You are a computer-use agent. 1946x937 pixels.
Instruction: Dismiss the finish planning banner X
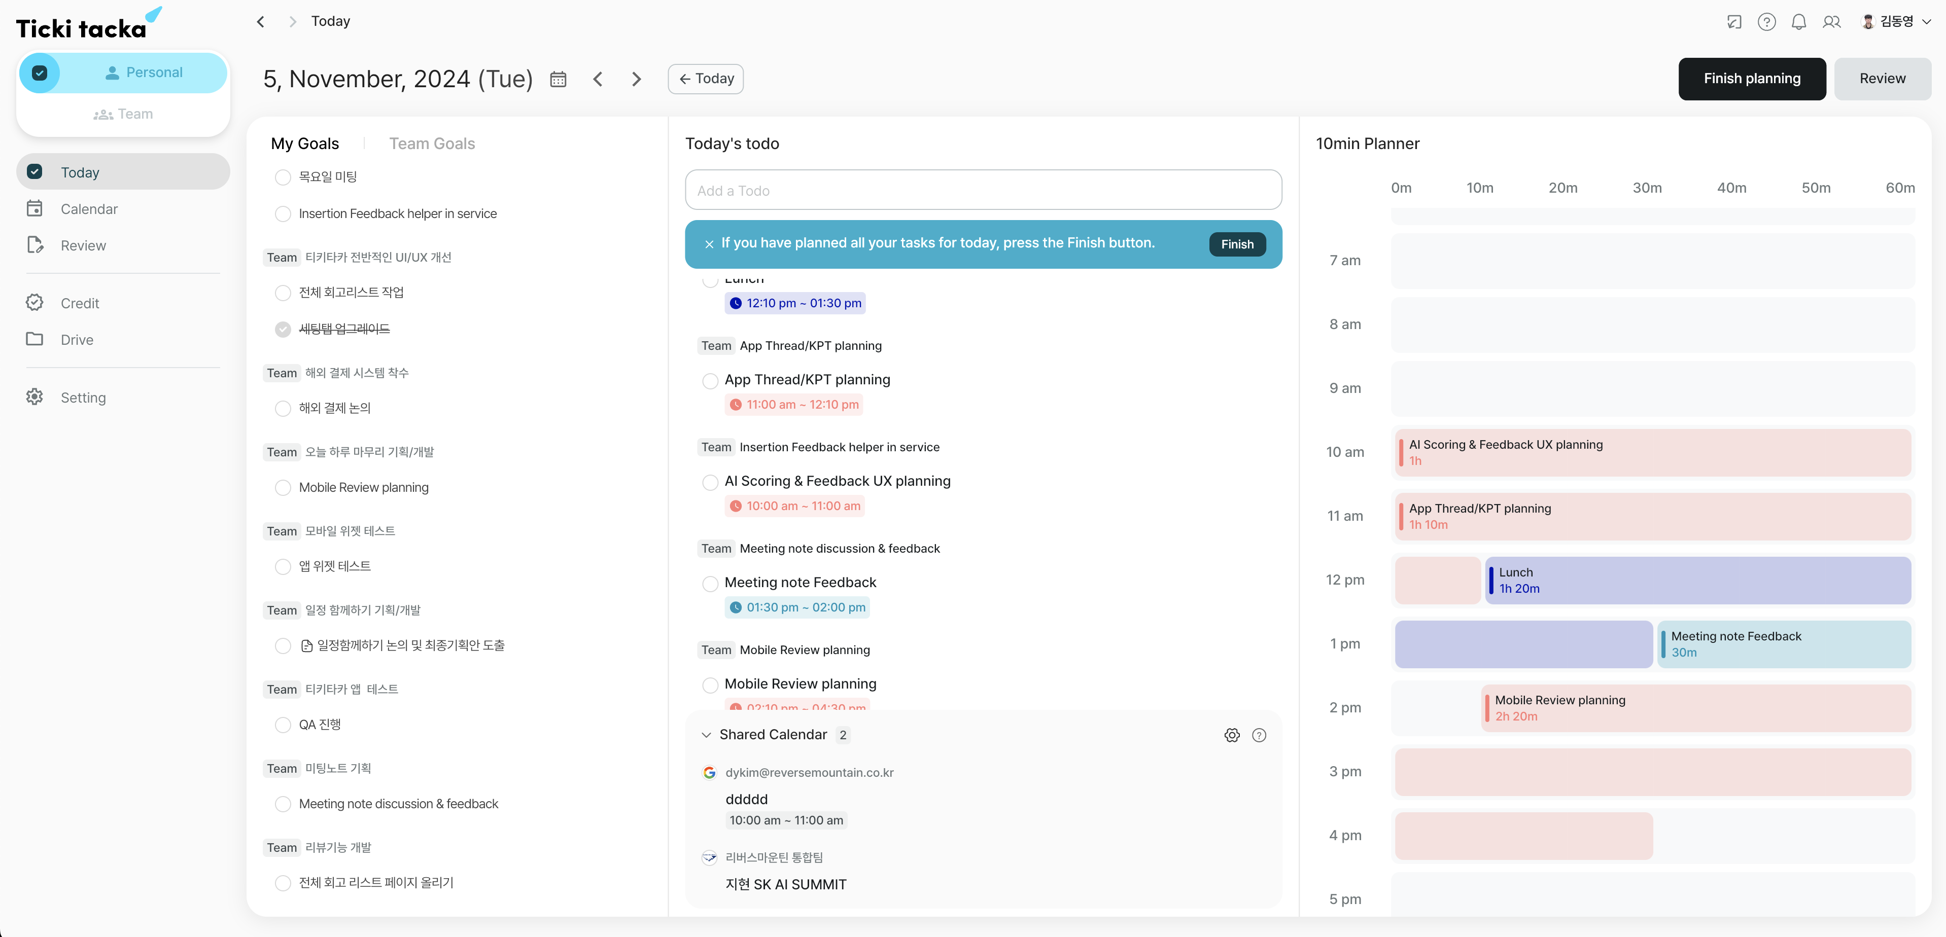(709, 244)
